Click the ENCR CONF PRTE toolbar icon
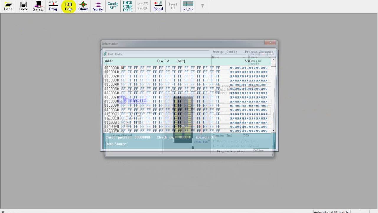Viewport: 378px width, 213px height. point(128,6)
